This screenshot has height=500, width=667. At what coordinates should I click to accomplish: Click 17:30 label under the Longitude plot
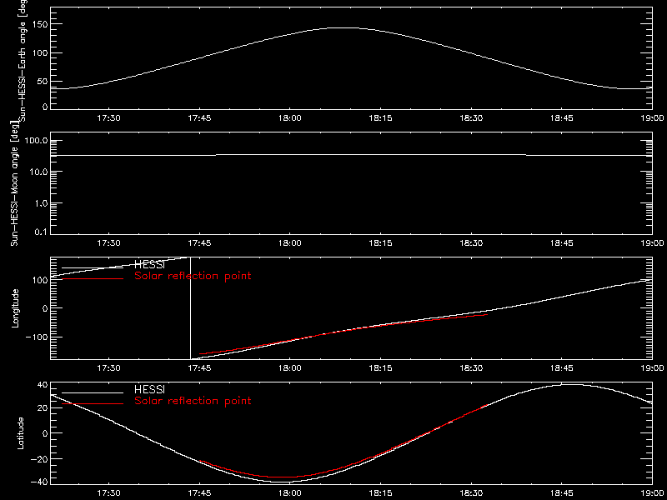[109, 368]
